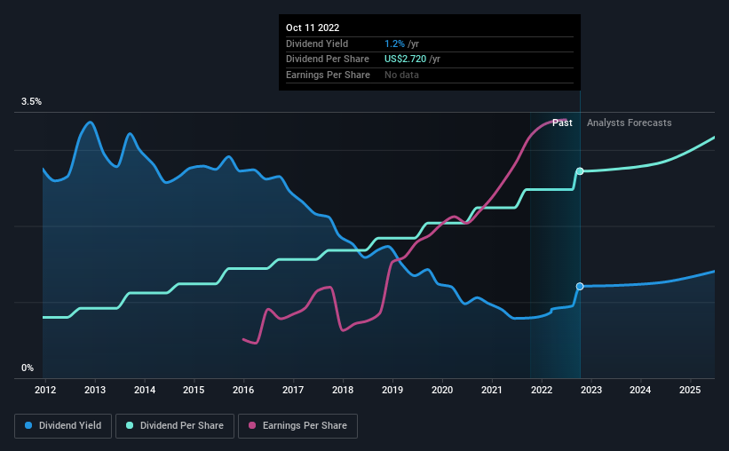Screen dimensions: 729x451
Task: Click the pink Earnings Per Share legend dot
Action: (253, 426)
